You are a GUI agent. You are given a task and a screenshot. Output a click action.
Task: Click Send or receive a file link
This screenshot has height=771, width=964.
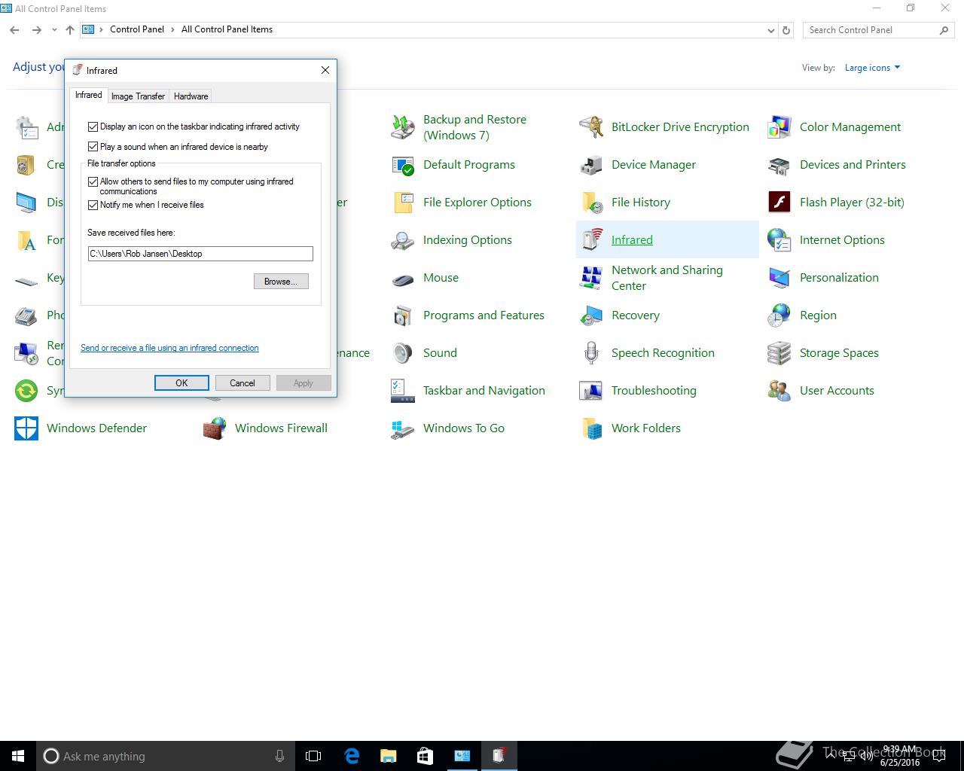[169, 348]
